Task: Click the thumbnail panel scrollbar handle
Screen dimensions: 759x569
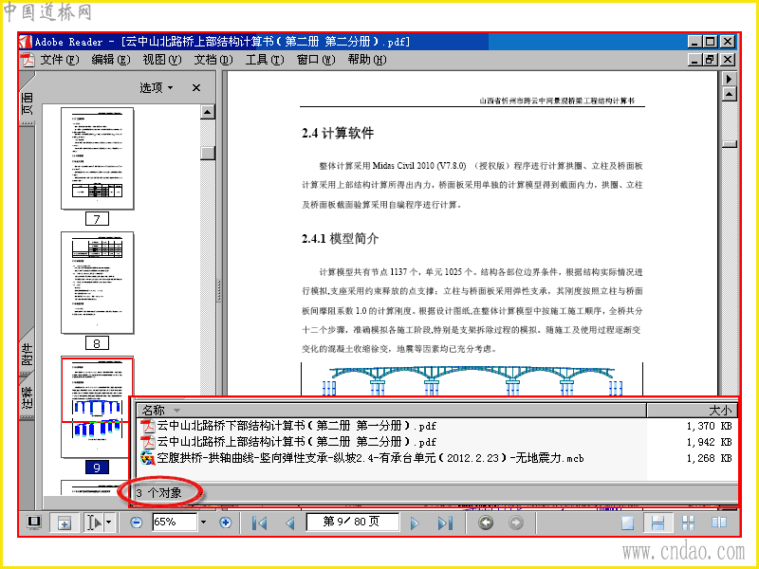Action: coord(207,153)
